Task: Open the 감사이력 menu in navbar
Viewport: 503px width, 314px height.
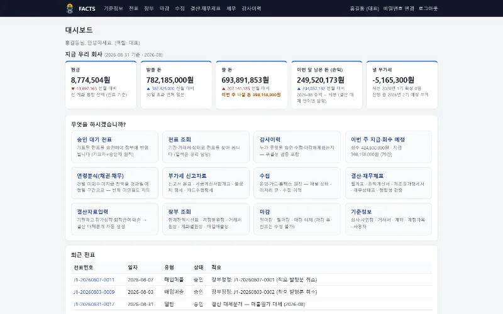Action: (251, 9)
